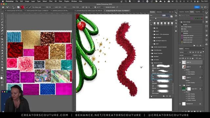Open Search in Photoshop top right
The width and height of the screenshot is (210, 118).
202,7
